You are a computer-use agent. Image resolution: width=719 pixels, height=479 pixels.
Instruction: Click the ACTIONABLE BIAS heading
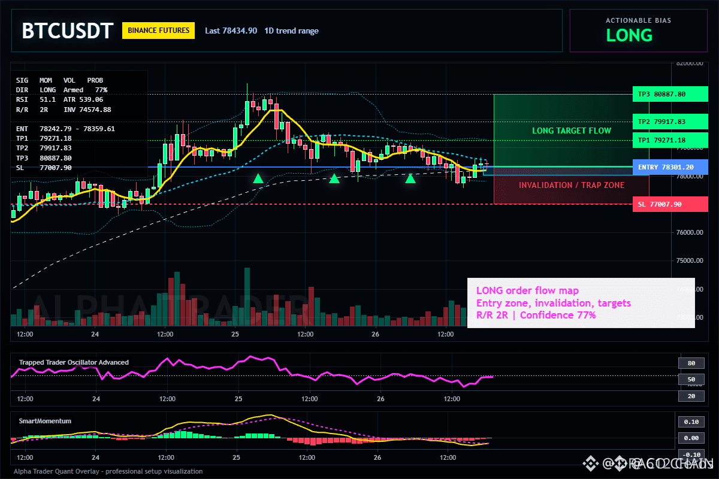point(638,20)
